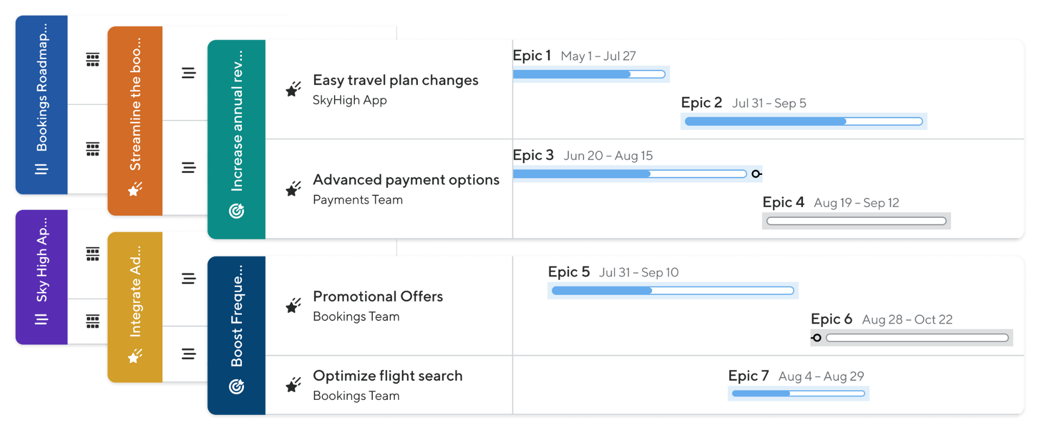Click the dependency marker after Epic 3 bar
This screenshot has height=433, width=1041.
tap(756, 174)
